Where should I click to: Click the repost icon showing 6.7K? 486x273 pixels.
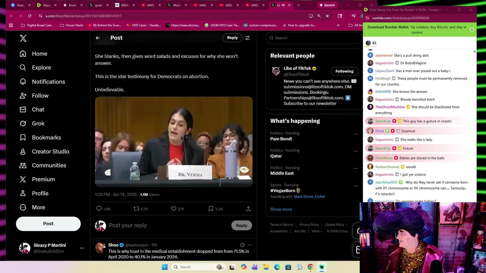coord(136,209)
